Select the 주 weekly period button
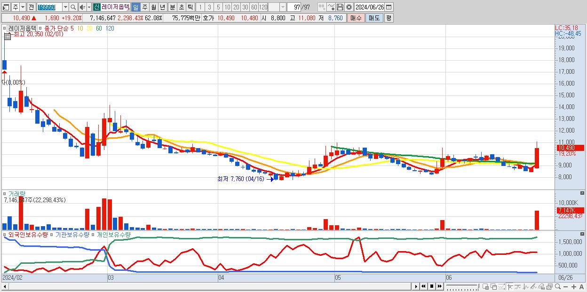 [x=144, y=7]
